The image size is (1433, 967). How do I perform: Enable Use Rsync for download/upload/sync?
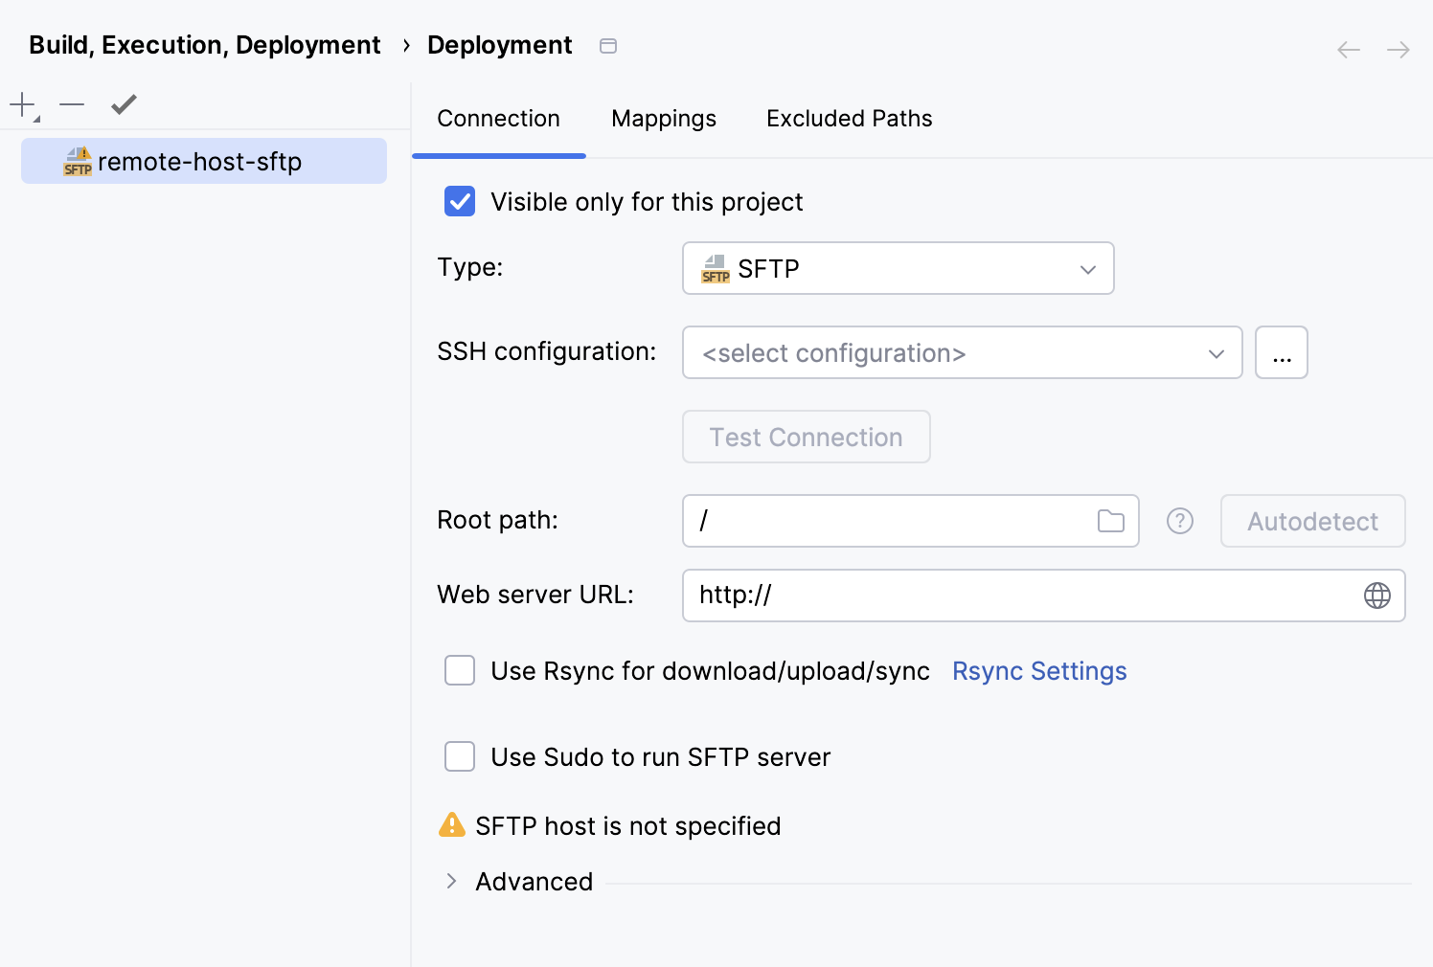459,670
